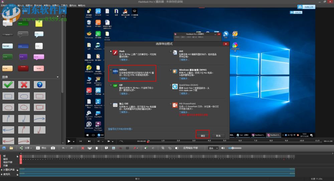This screenshot has height=181, width=334.
Task: Select the blue curved right arrow shape
Action: click(x=40, y=118)
